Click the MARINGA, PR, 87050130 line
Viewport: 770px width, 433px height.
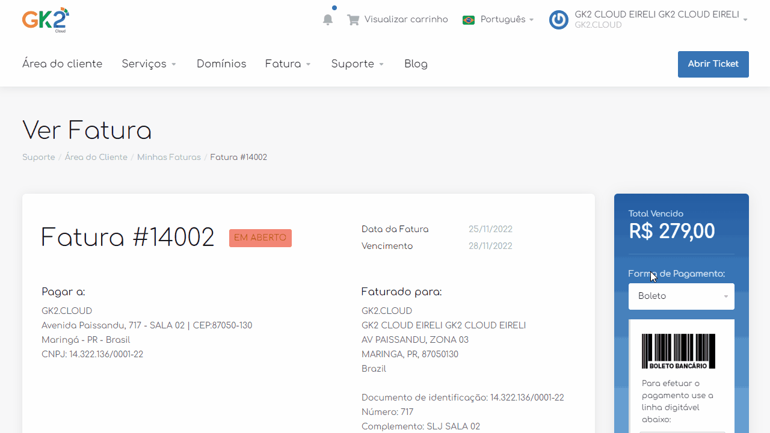410,354
